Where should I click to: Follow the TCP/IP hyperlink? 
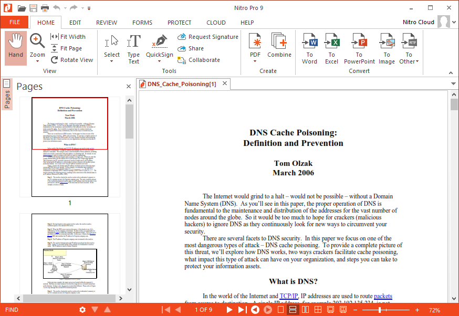click(288, 296)
